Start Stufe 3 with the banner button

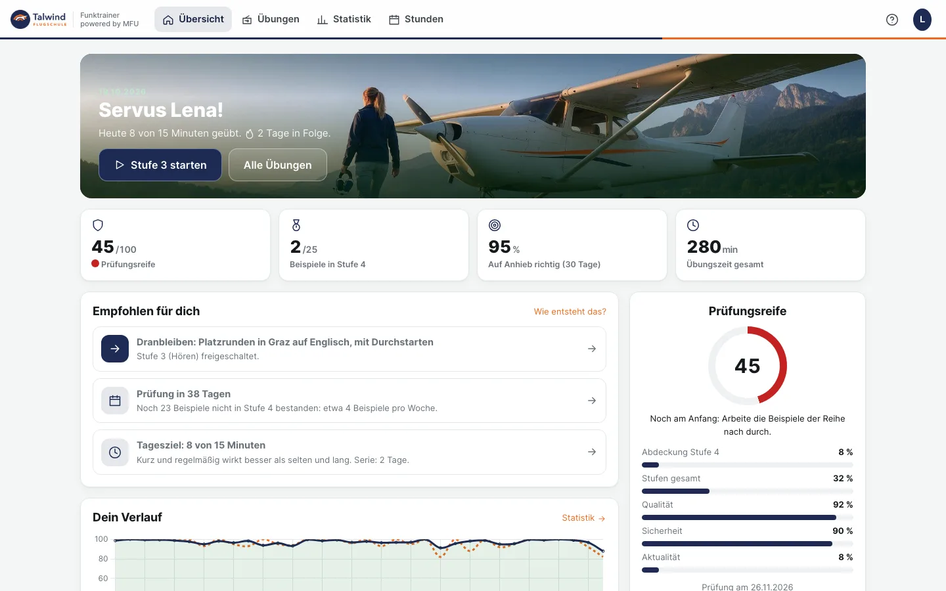pyautogui.click(x=160, y=165)
